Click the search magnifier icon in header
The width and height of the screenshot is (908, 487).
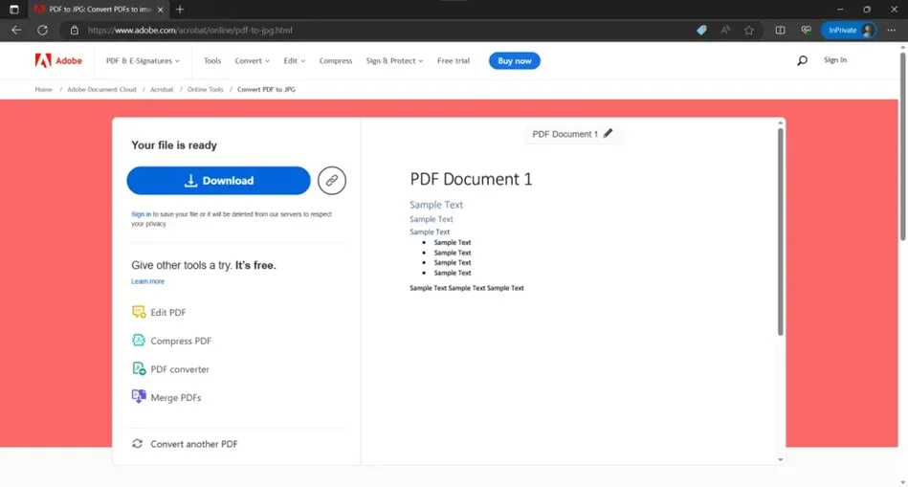[802, 60]
